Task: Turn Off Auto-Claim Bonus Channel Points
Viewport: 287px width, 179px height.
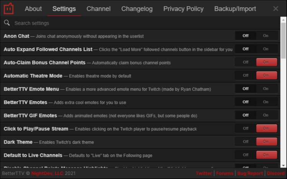Action: tap(246, 62)
